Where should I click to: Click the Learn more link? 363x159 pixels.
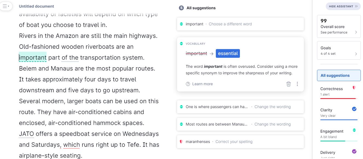tap(202, 84)
